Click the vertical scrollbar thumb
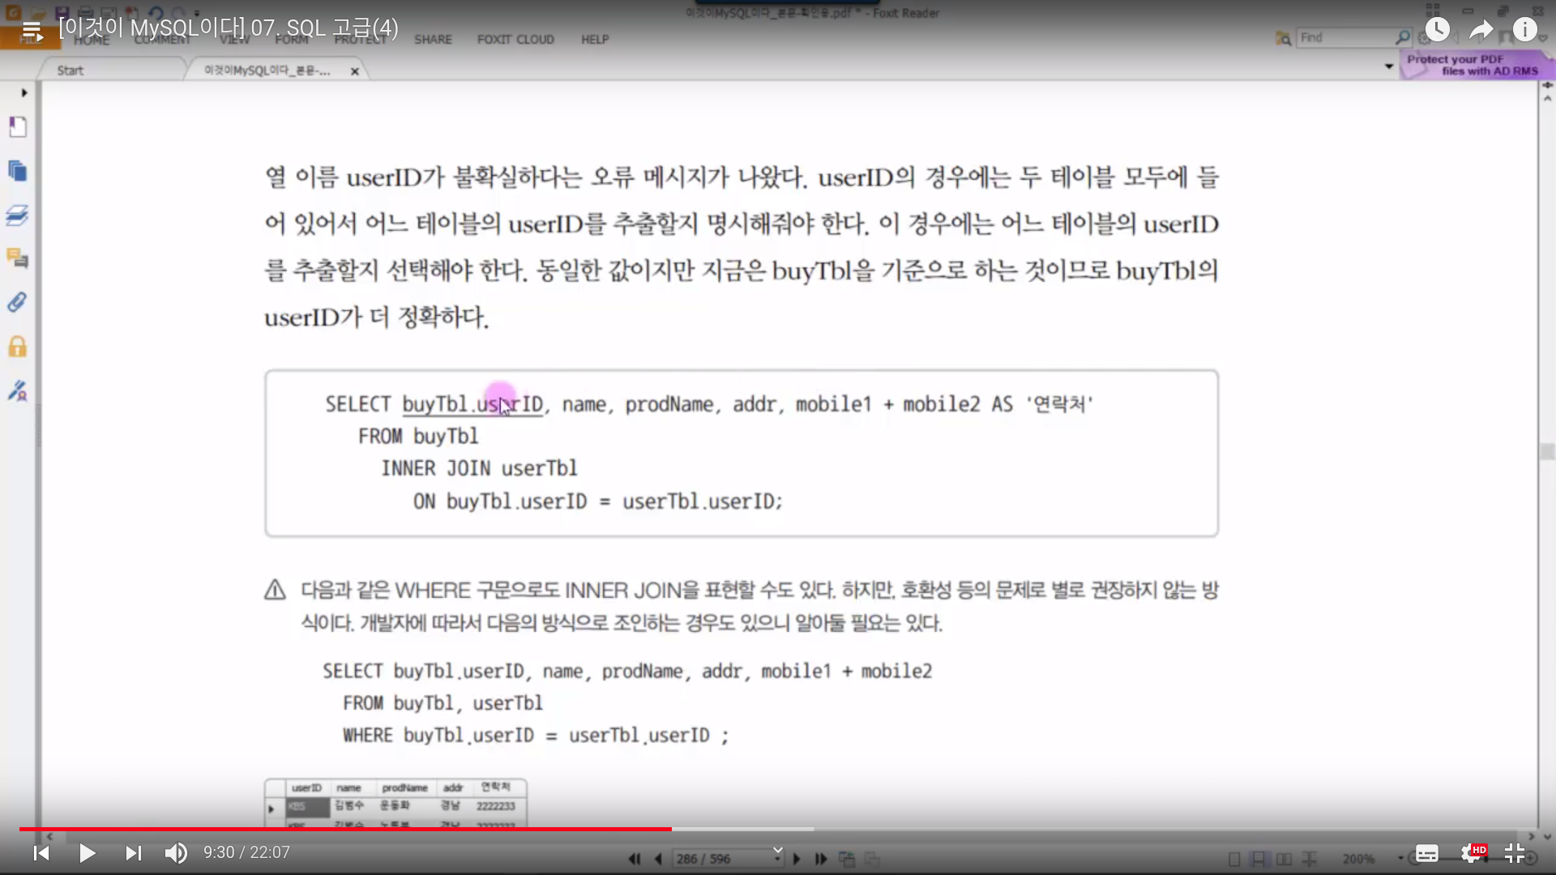 pyautogui.click(x=1547, y=452)
